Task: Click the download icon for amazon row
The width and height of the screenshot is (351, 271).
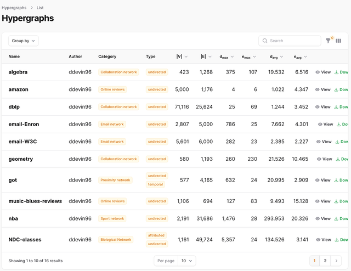Action: pos(336,89)
